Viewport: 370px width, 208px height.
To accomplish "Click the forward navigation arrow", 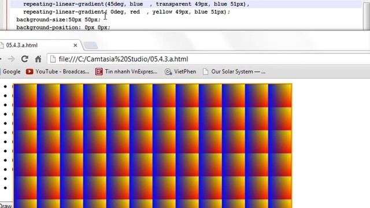I will (x=11, y=59).
